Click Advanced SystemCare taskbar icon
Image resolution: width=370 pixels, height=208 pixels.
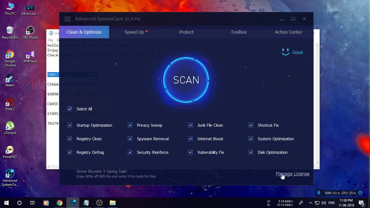pos(73,203)
